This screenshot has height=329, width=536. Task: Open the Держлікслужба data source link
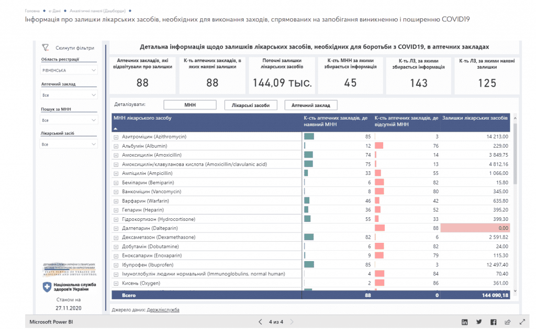[x=163, y=310]
